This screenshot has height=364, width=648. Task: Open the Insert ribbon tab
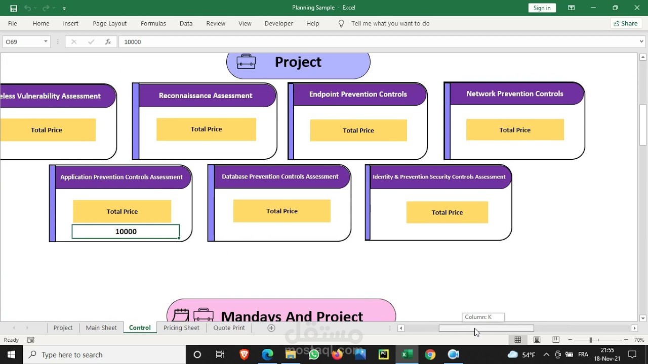(71, 23)
